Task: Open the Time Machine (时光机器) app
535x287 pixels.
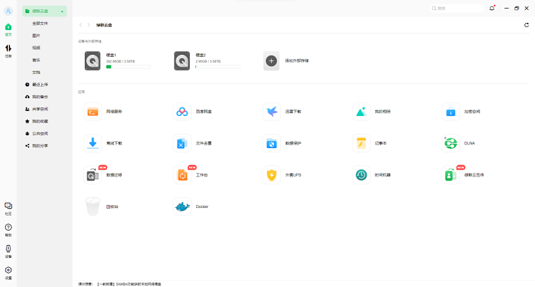Action: tap(362, 174)
